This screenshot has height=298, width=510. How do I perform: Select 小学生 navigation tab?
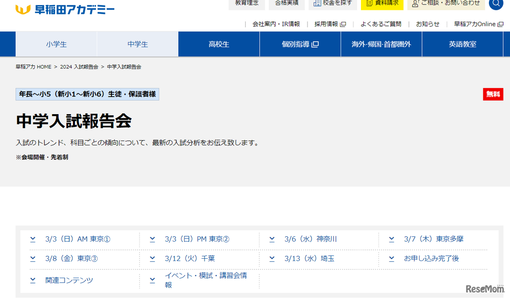click(56, 44)
